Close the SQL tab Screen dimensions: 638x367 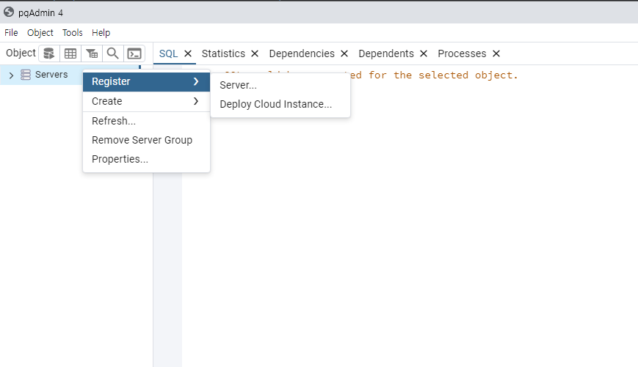188,53
